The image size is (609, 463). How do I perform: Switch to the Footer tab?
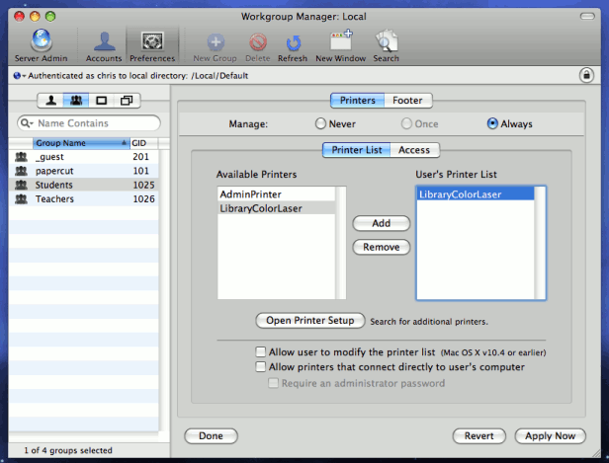click(407, 101)
